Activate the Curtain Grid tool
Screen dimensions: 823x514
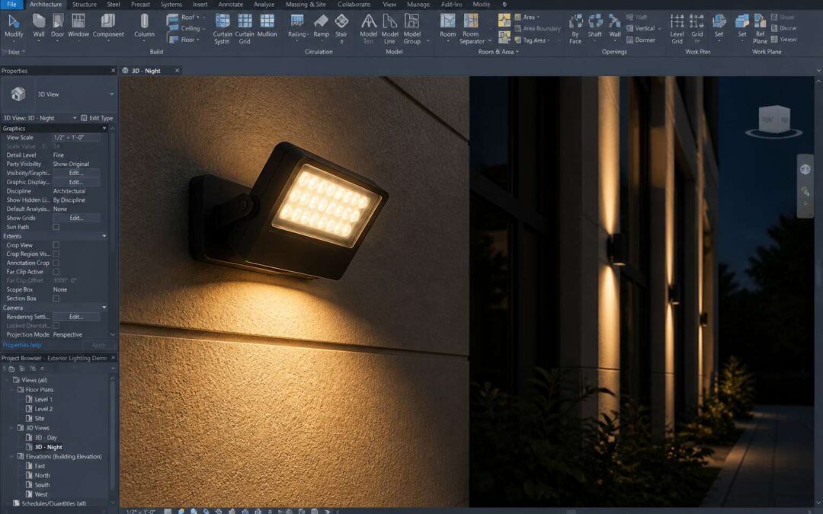point(245,29)
